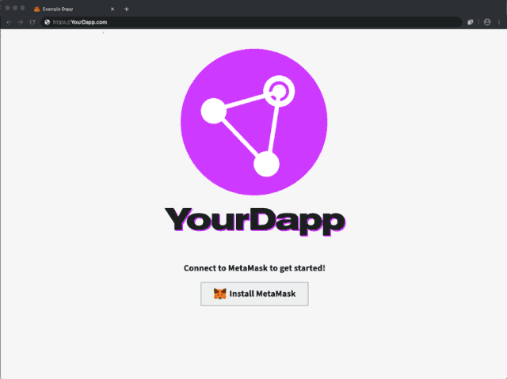507x379 pixels.
Task: Select the Example Dapp browser tab
Action: (x=74, y=9)
